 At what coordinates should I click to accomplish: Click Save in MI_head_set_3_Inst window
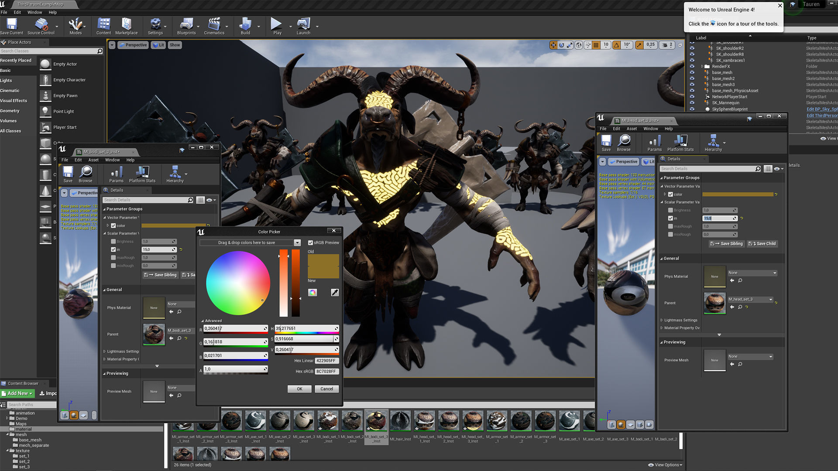click(606, 143)
